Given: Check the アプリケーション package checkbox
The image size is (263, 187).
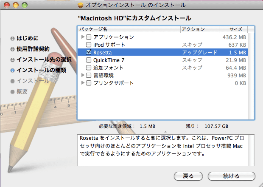Looking at the screenshot, I should [x=89, y=37].
